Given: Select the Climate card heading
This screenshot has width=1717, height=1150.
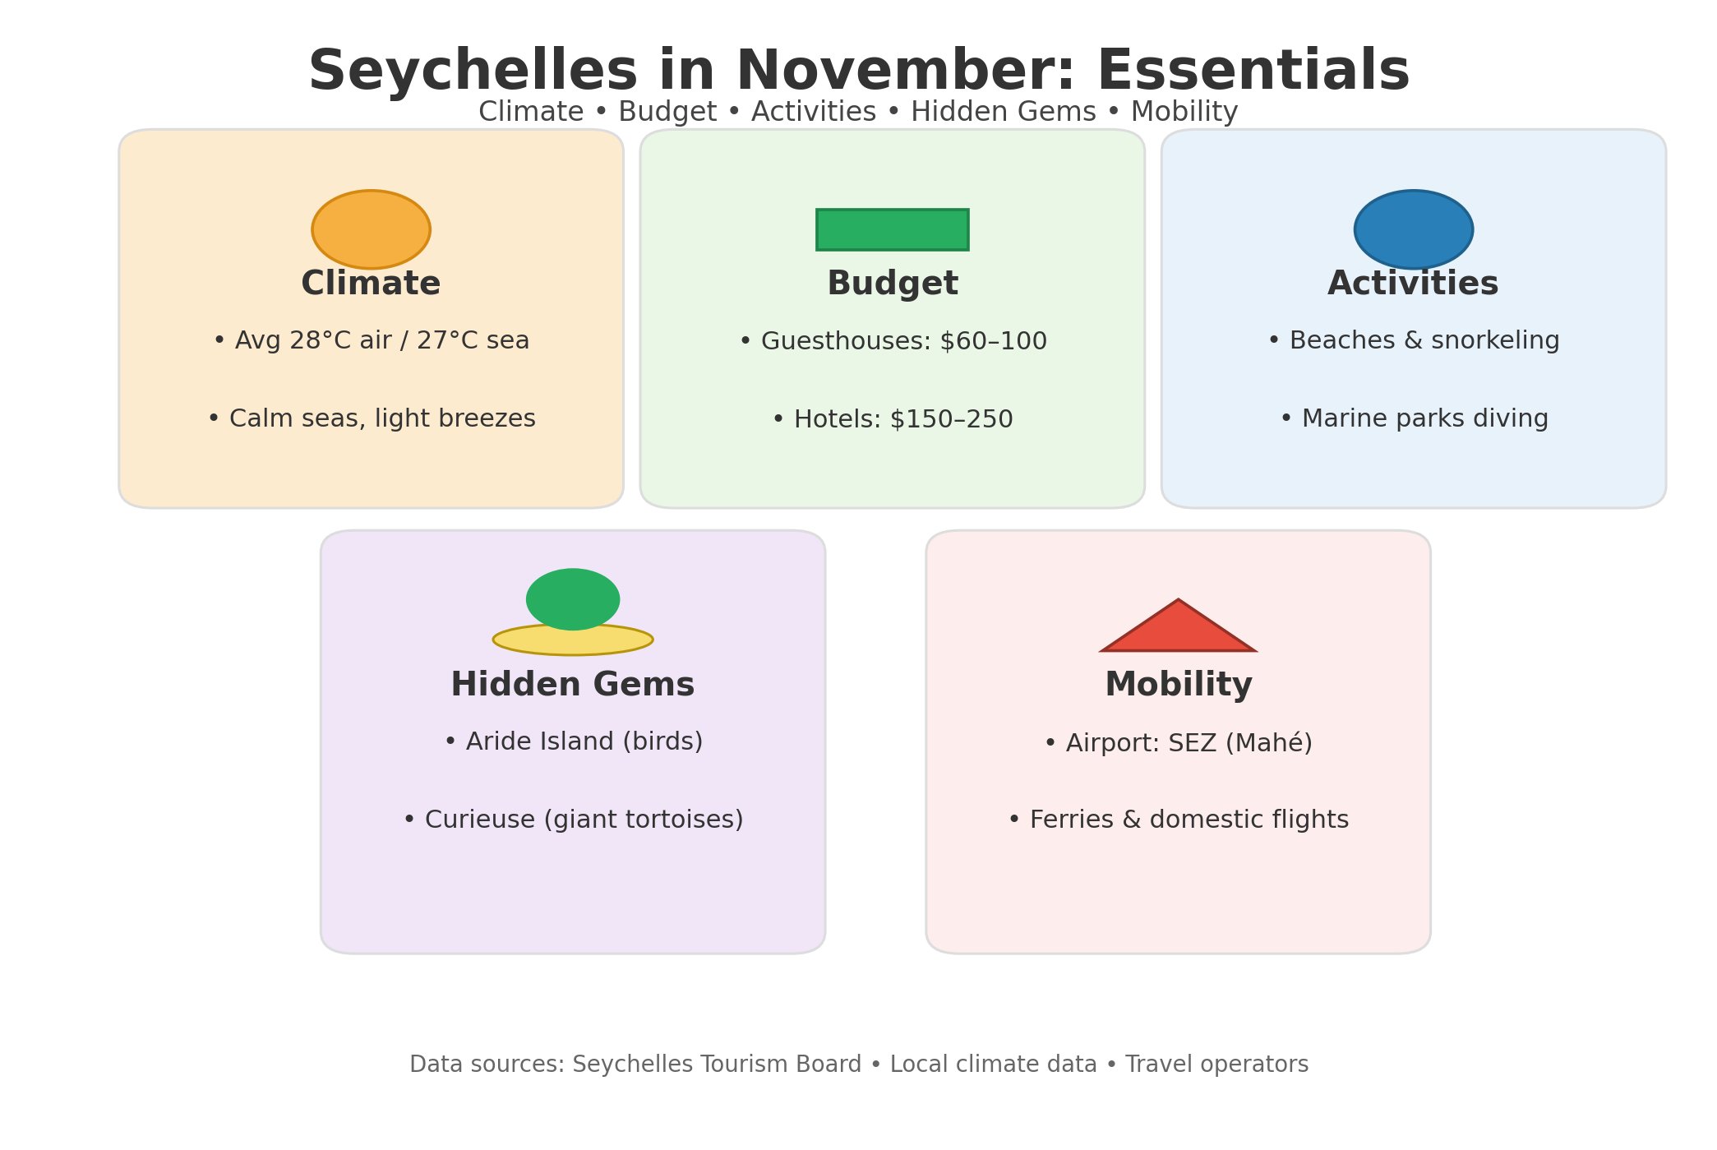Looking at the screenshot, I should click(x=371, y=284).
